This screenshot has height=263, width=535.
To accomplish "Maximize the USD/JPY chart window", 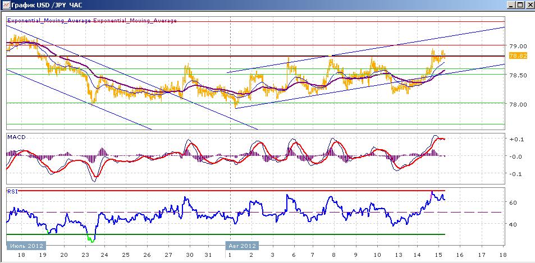I will [520, 5].
